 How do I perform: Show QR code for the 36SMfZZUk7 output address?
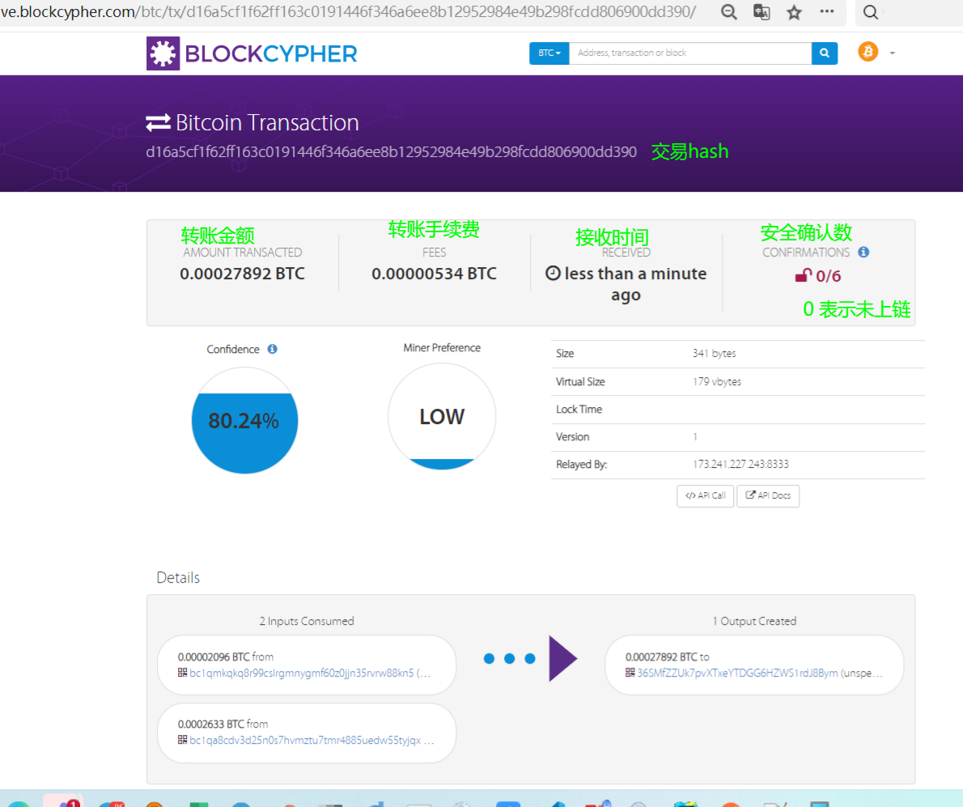[630, 673]
